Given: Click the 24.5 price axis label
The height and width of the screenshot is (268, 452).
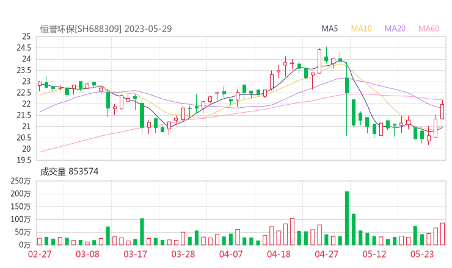Looking at the screenshot, I should click(x=24, y=48).
